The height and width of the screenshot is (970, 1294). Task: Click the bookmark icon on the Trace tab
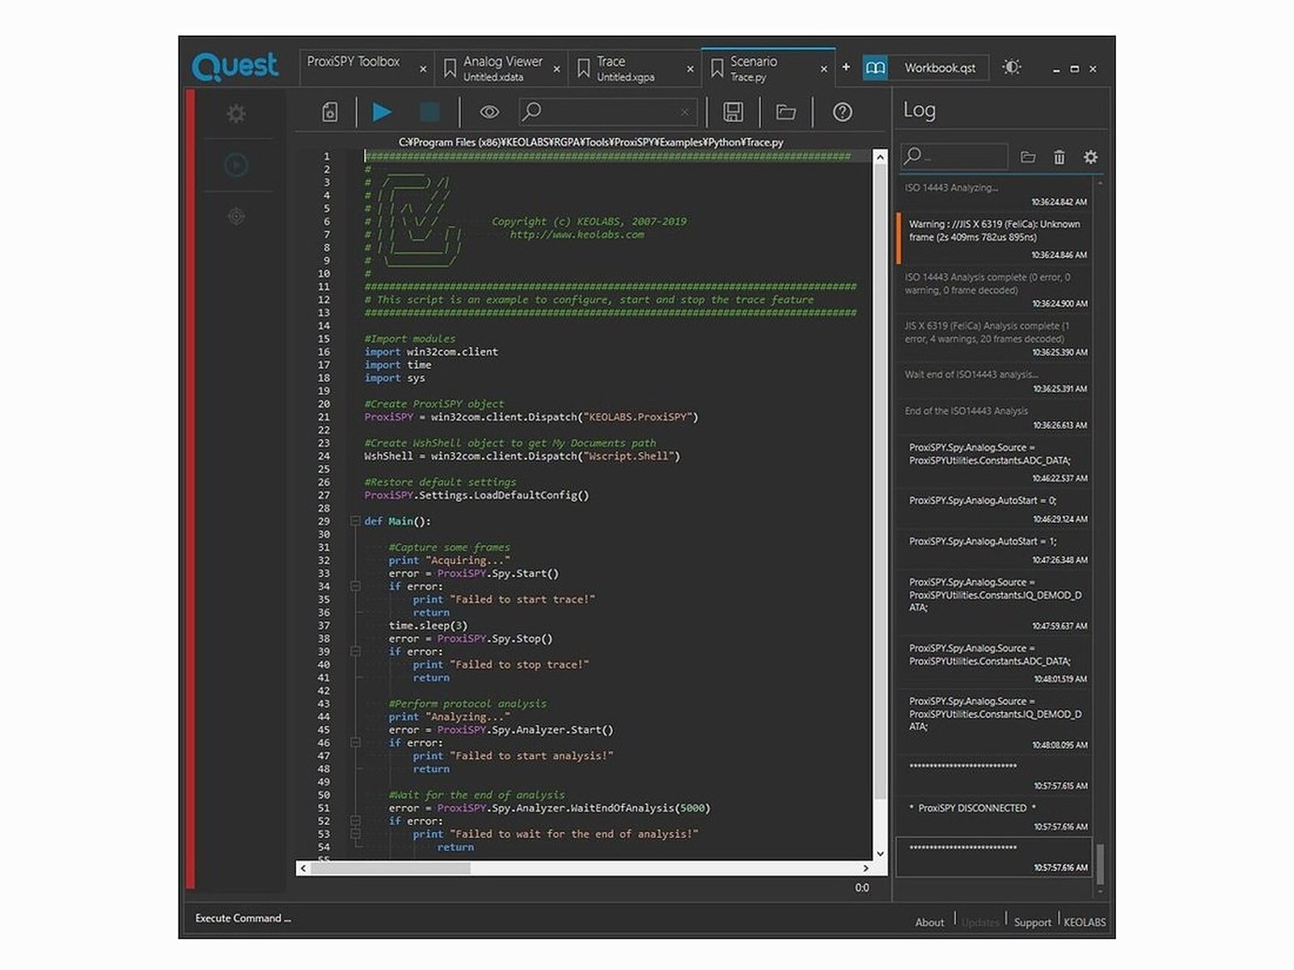click(583, 70)
